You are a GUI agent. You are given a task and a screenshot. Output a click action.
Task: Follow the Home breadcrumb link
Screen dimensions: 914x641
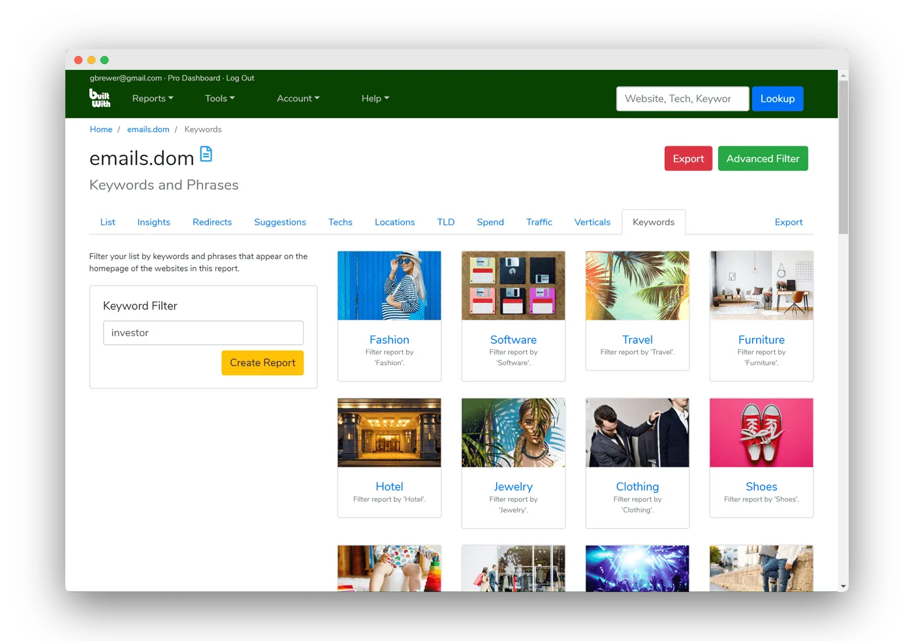[101, 129]
